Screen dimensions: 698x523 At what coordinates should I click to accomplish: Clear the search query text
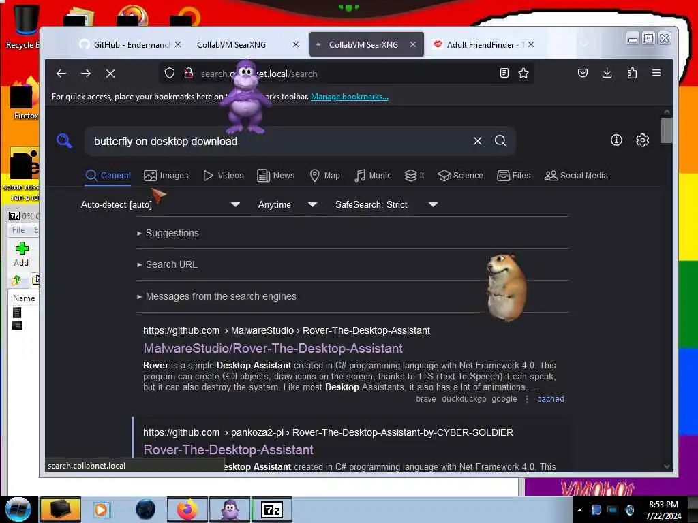478,141
